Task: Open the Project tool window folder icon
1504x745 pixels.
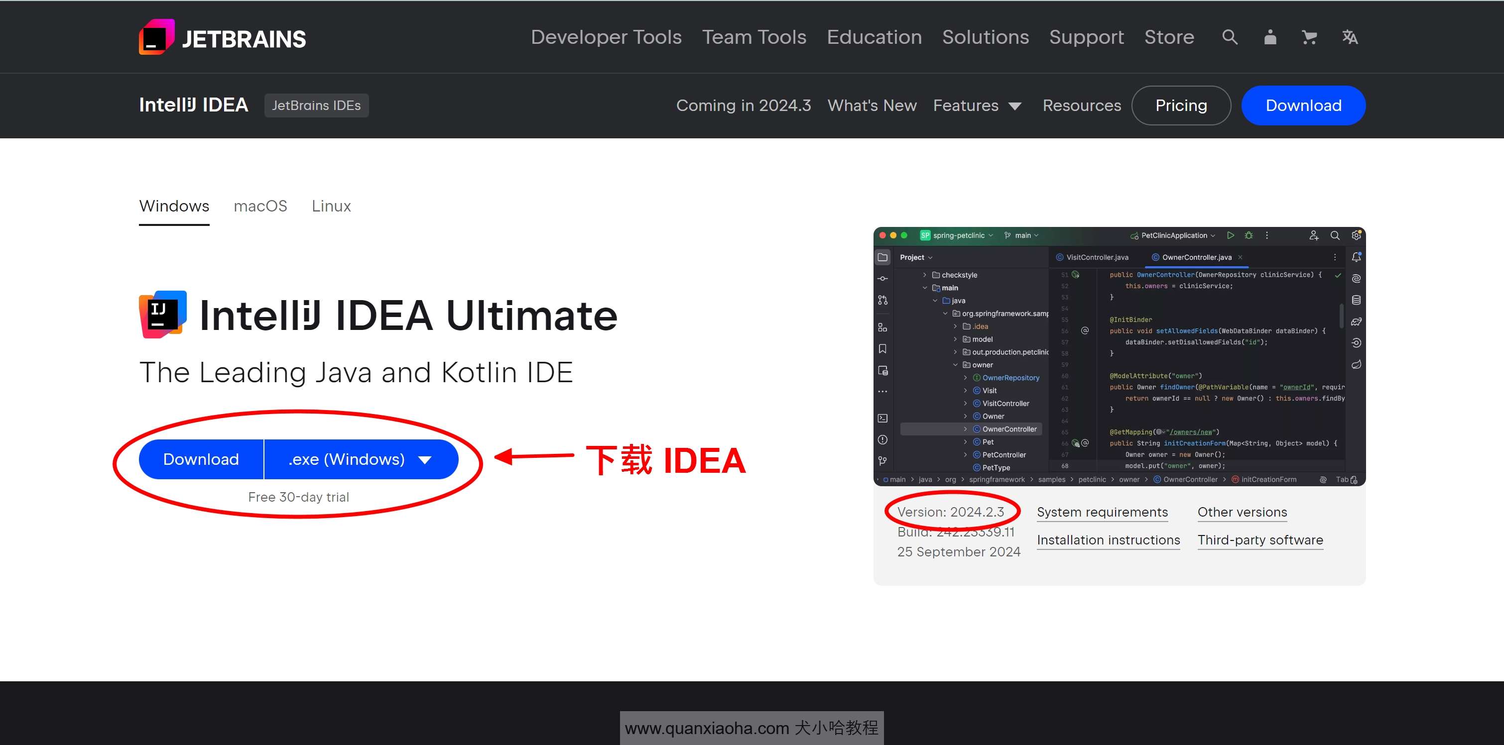Action: click(x=883, y=257)
